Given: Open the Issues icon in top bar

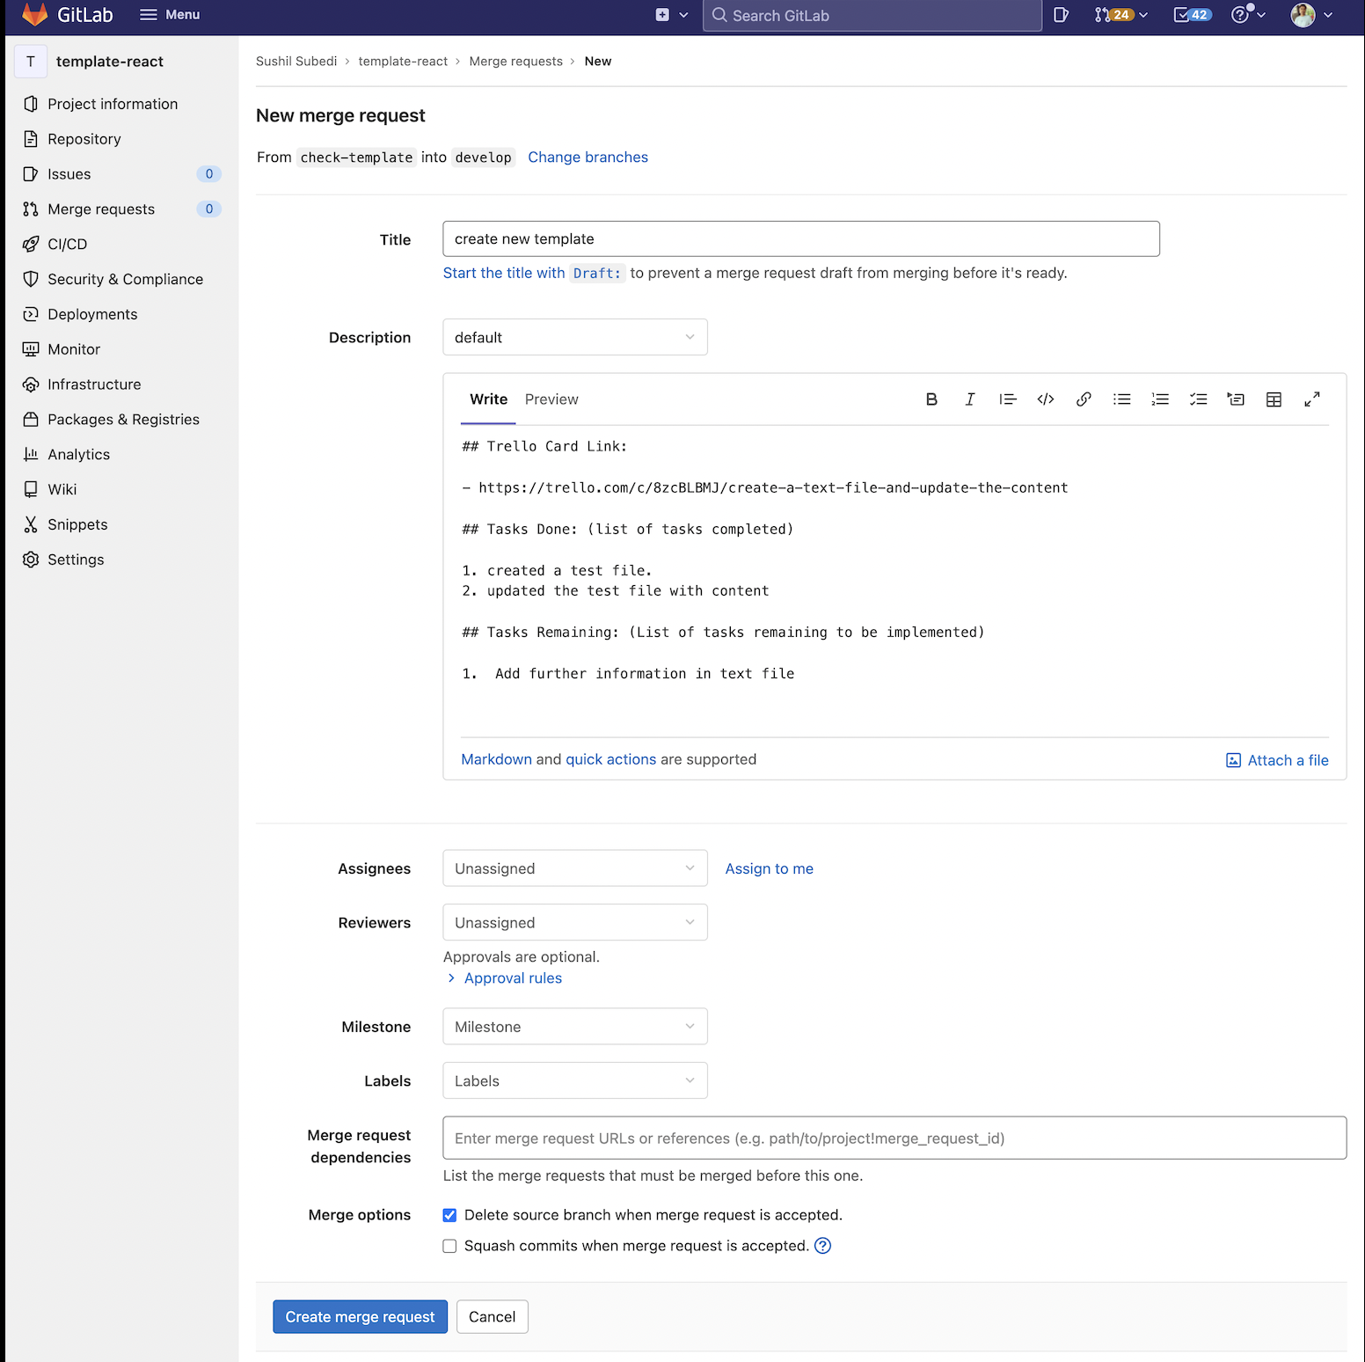Looking at the screenshot, I should (x=1061, y=15).
